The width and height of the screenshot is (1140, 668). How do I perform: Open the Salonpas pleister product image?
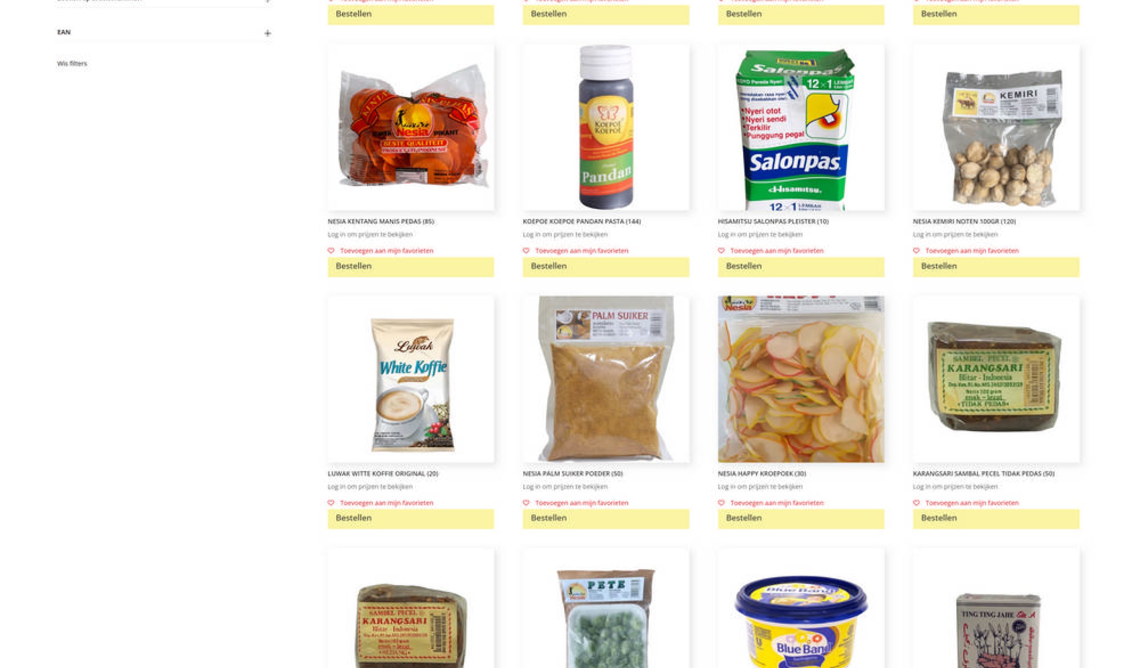[801, 127]
